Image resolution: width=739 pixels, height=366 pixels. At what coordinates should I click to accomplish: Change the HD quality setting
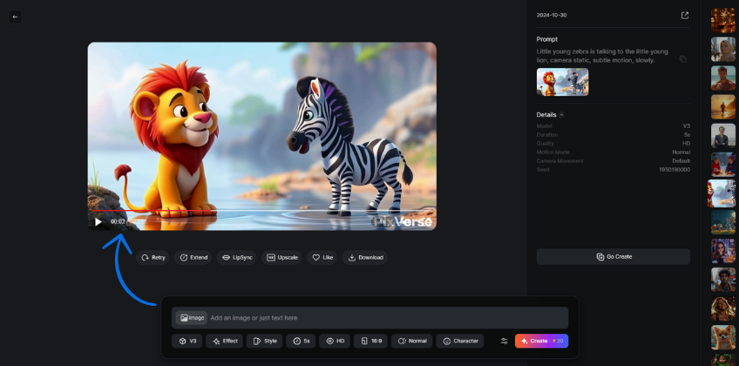point(335,341)
